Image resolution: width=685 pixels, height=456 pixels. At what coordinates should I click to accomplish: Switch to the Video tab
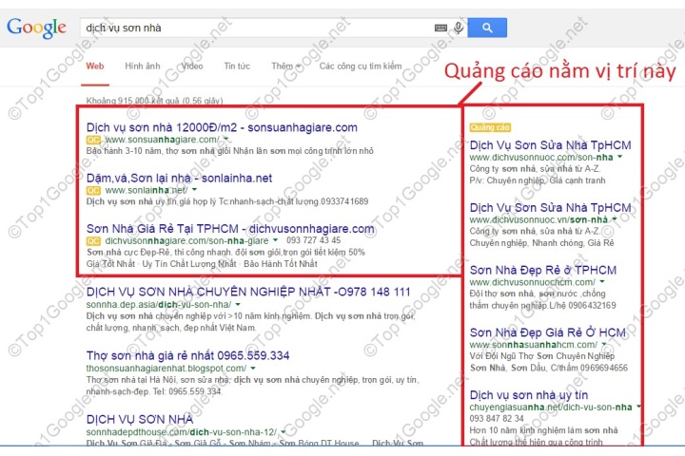pyautogui.click(x=192, y=66)
